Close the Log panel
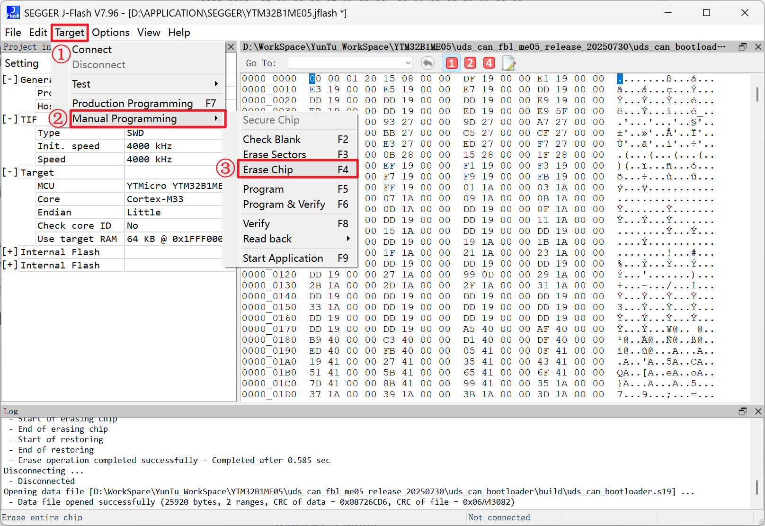 (758, 411)
